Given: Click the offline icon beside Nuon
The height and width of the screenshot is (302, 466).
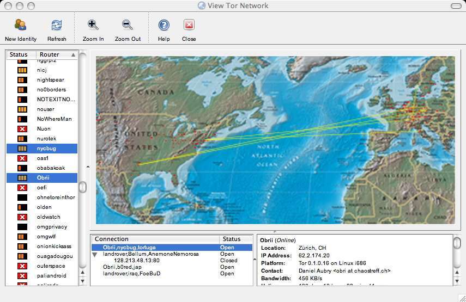Looking at the screenshot, I should coord(22,129).
